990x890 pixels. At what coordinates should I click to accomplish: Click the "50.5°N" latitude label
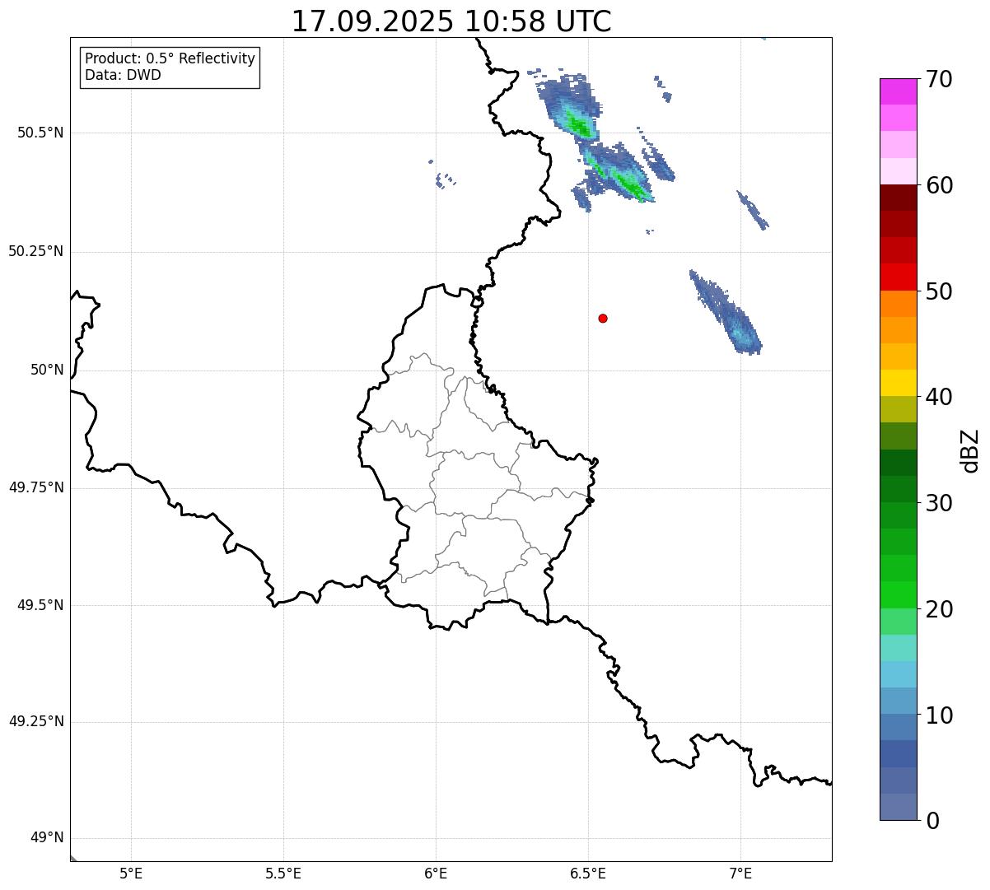point(40,133)
